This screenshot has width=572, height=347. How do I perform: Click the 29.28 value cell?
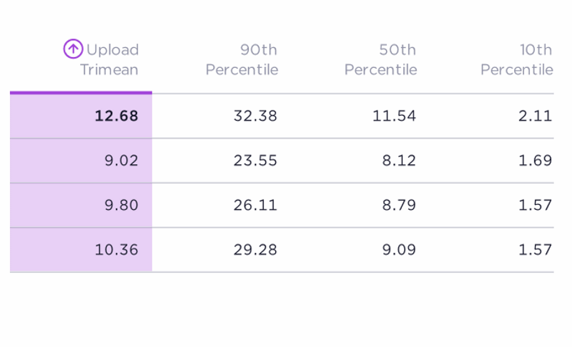255,250
